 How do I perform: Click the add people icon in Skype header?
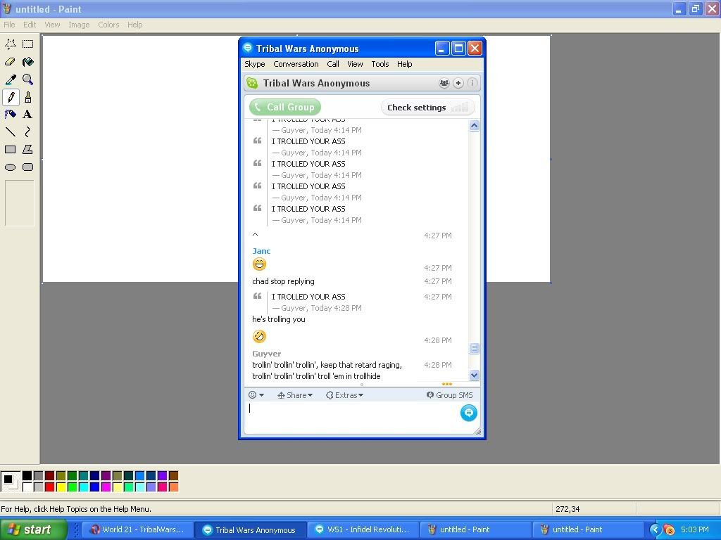[444, 83]
